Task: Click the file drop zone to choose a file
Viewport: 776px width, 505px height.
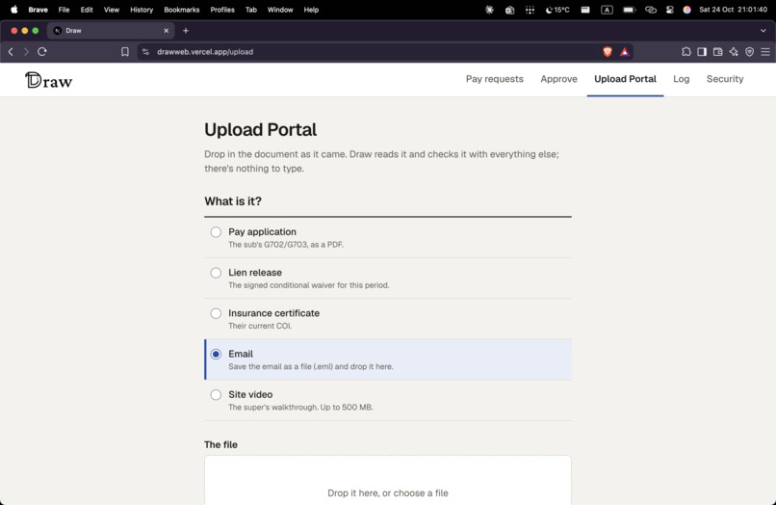Action: [x=387, y=481]
